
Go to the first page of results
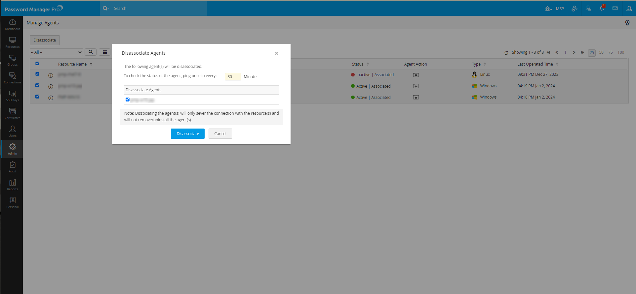pyautogui.click(x=548, y=52)
